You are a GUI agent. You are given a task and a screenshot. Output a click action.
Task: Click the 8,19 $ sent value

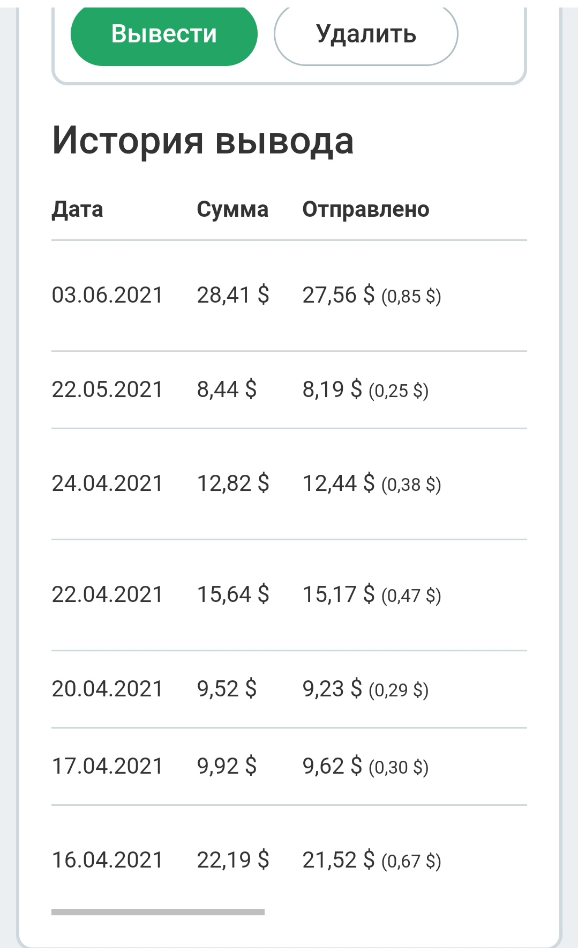(332, 390)
